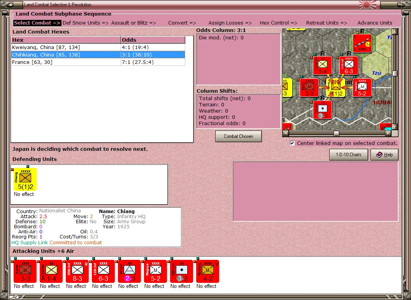Click the G3M2 aircraft counter on the map
Screen dimensions: 411x300
362,43
